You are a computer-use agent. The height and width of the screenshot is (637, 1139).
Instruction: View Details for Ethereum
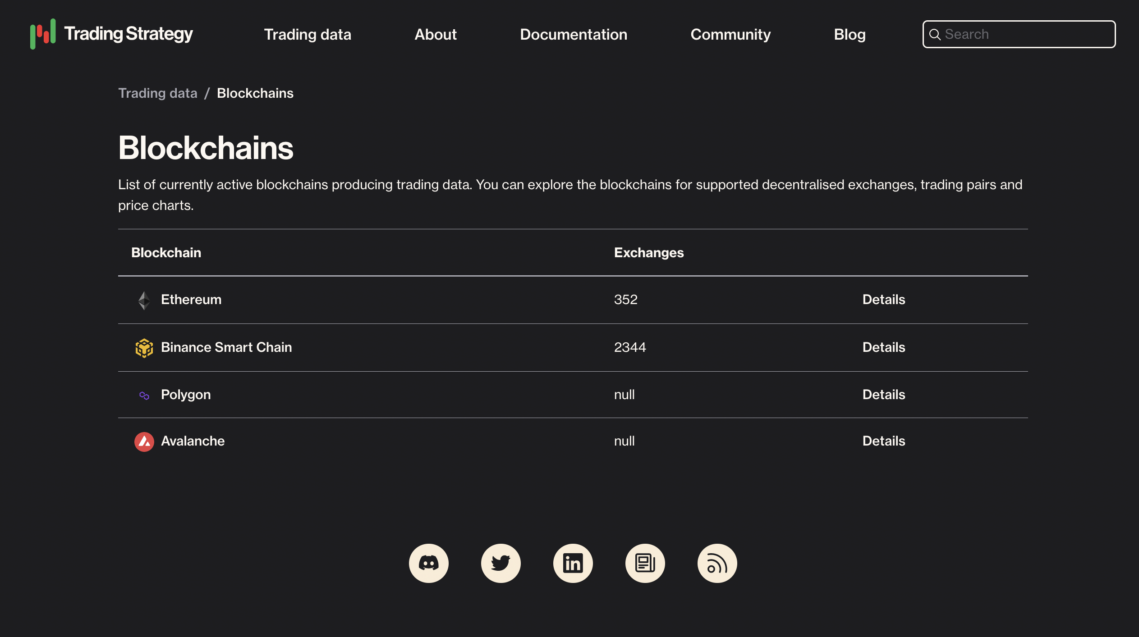point(883,300)
